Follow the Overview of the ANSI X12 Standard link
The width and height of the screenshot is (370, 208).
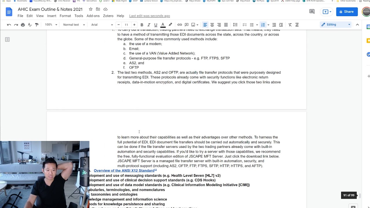124,171
